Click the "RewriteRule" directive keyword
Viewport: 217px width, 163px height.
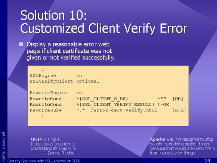pos(46,110)
